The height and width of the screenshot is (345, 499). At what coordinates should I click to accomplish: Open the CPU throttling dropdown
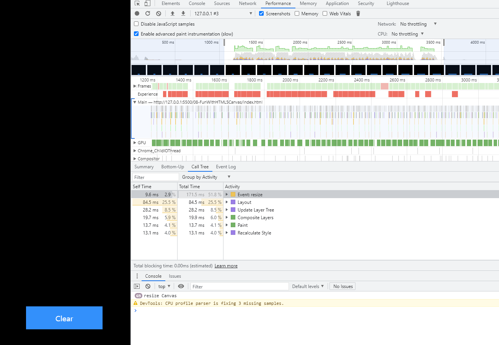pyautogui.click(x=407, y=34)
